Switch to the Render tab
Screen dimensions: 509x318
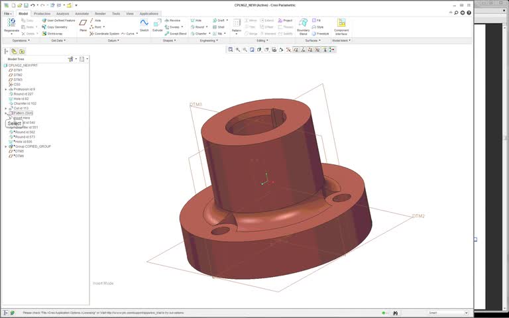pyautogui.click(x=100, y=14)
